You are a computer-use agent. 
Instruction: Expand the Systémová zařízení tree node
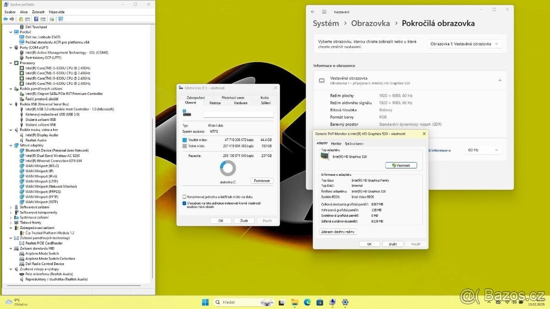coord(11,217)
